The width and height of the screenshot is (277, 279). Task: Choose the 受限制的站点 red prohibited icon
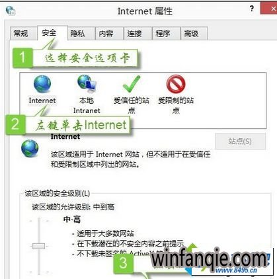pyautogui.click(x=176, y=84)
